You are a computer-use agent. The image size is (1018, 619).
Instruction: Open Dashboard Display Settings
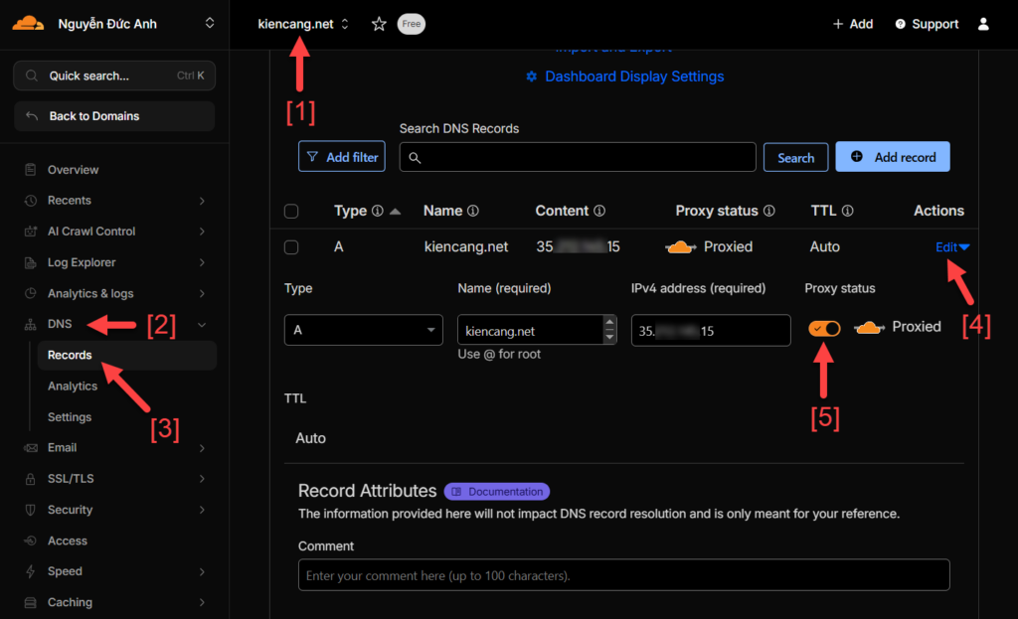pos(634,76)
